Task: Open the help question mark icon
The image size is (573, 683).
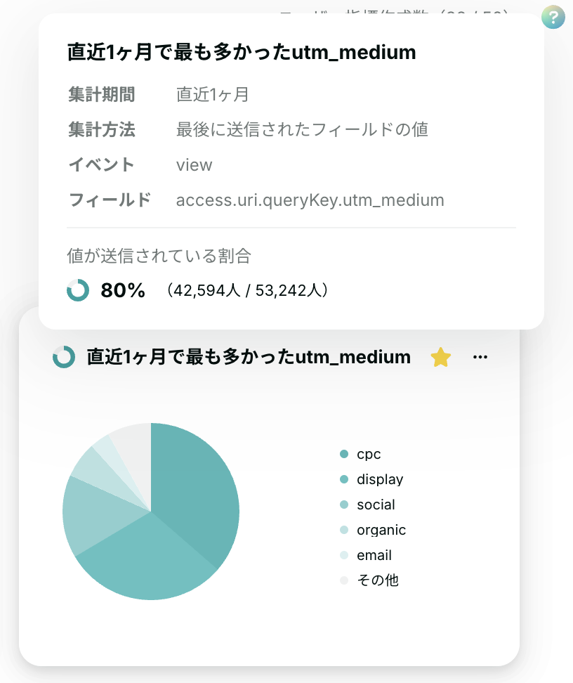Action: tap(553, 18)
